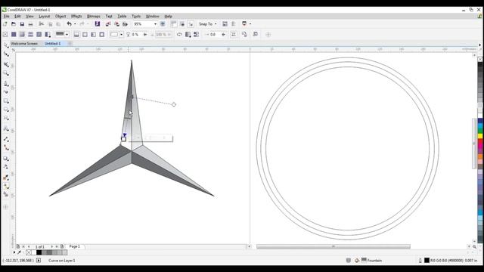This screenshot has width=484, height=272.
Task: Choose Elliptical fountain fill type
Action: tap(85, 35)
